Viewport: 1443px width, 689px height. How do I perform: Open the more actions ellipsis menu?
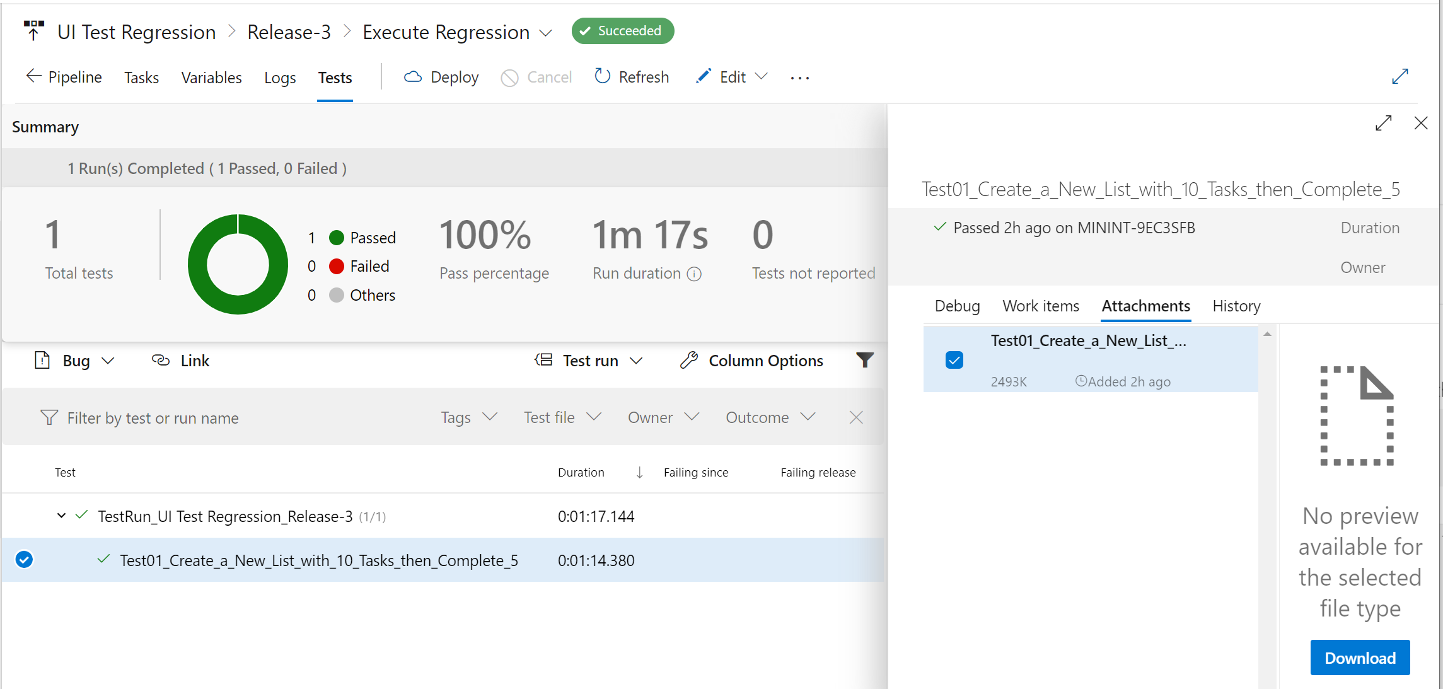pyautogui.click(x=799, y=78)
